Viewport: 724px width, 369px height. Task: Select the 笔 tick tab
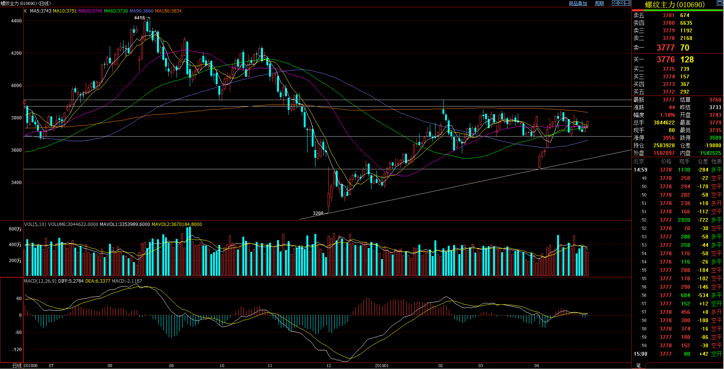point(638,366)
